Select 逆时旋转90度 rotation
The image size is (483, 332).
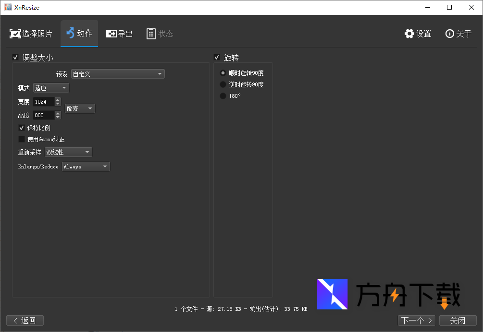pos(223,84)
